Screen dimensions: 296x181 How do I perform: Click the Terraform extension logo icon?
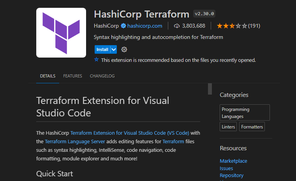point(61,33)
